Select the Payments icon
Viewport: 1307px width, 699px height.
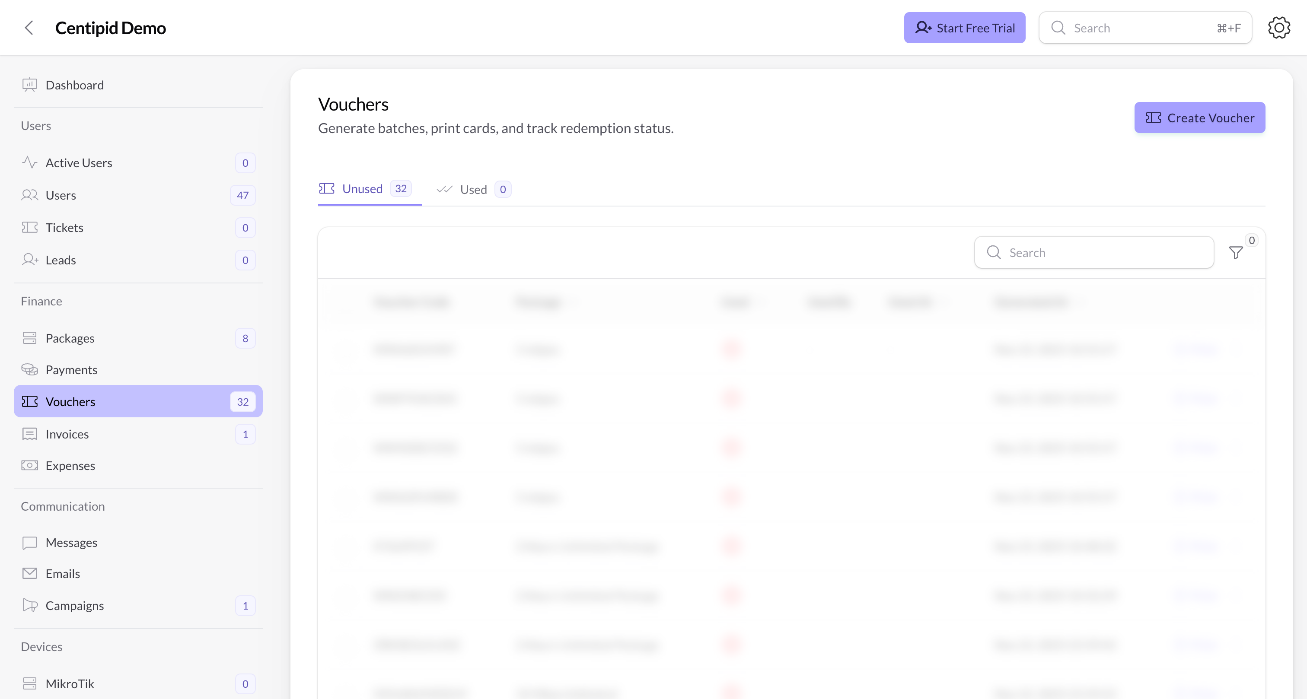click(29, 369)
